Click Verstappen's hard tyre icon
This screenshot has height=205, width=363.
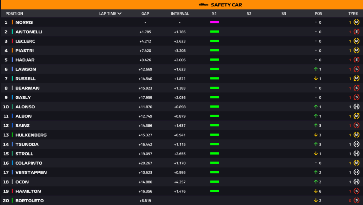coord(357,172)
